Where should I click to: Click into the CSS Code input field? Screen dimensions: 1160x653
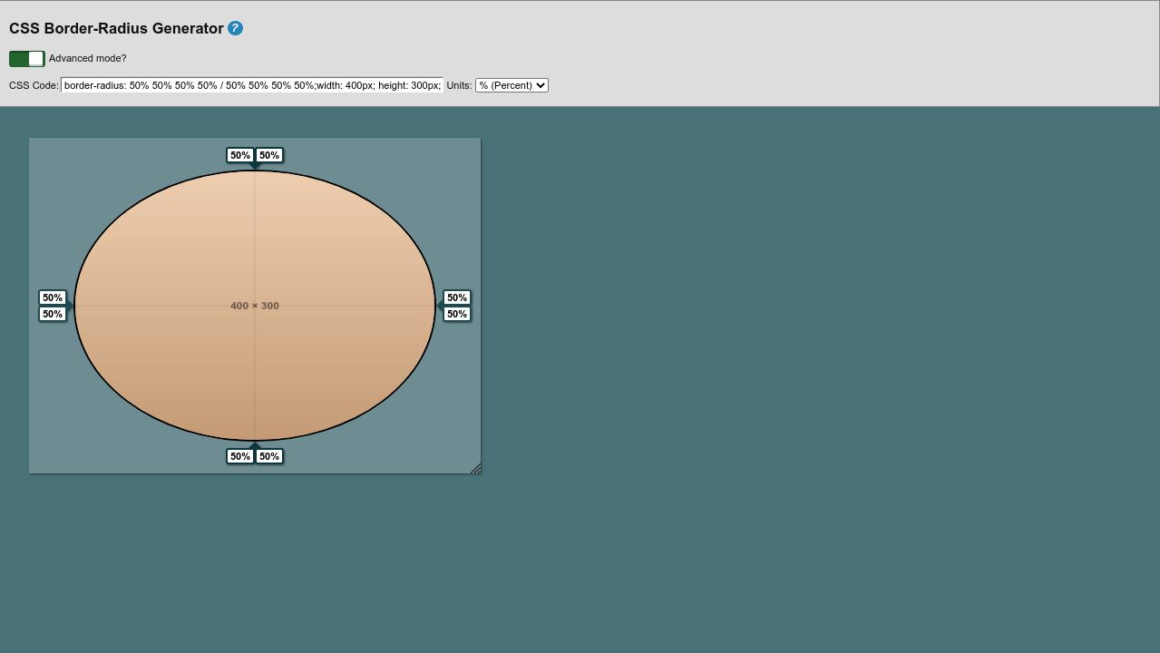pos(252,85)
